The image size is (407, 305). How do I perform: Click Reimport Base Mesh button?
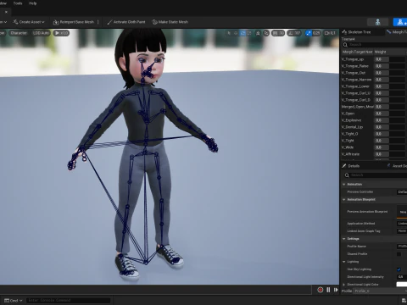tap(74, 22)
